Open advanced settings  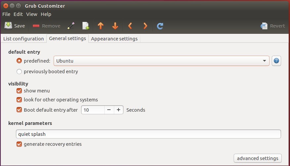258,158
